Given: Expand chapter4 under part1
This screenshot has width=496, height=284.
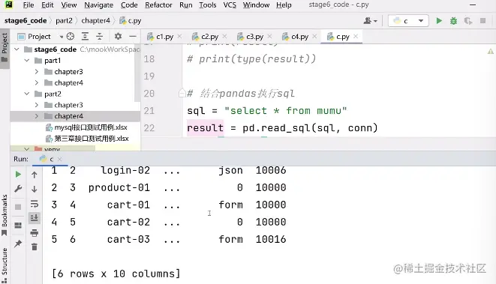Looking at the screenshot, I should [x=37, y=82].
